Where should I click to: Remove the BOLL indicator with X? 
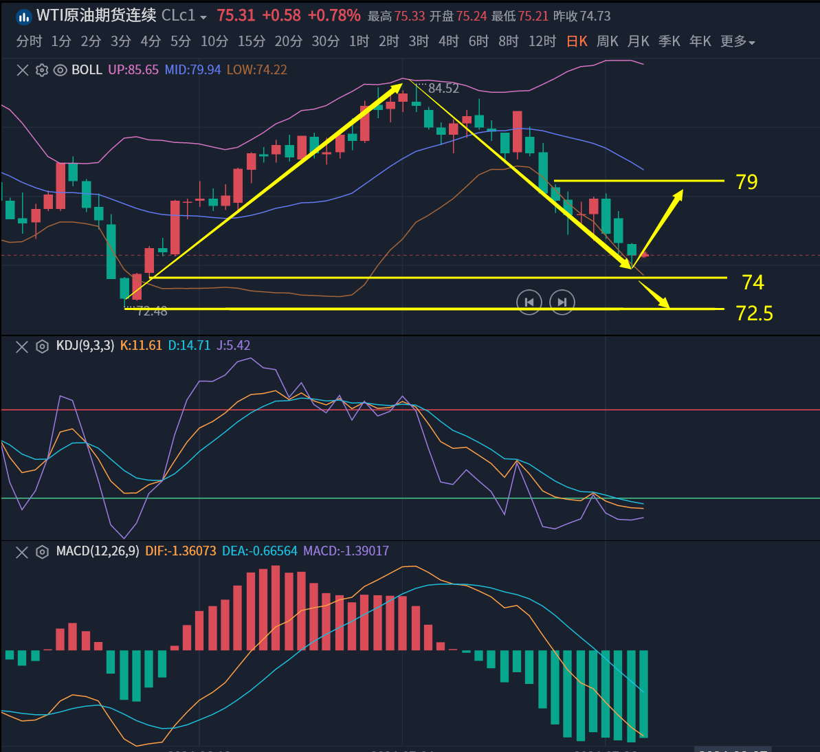(x=23, y=70)
